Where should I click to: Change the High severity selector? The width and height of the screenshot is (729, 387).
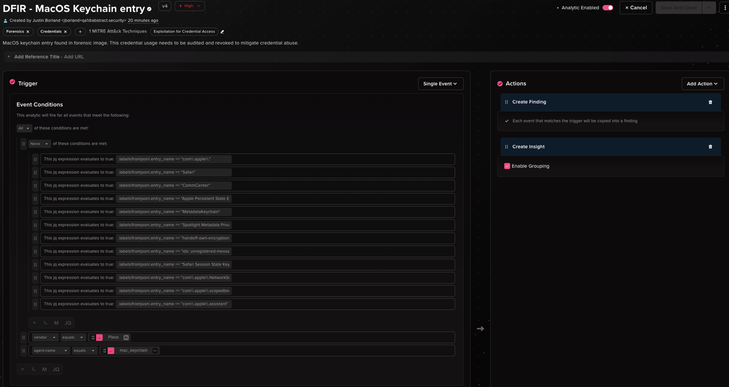[189, 6]
